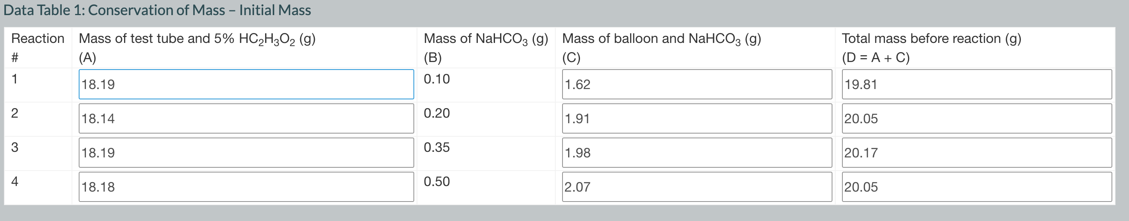Viewport: 1129px width, 221px height.
Task: Click Reaction 2 test tube mass field 18.14
Action: 246,118
